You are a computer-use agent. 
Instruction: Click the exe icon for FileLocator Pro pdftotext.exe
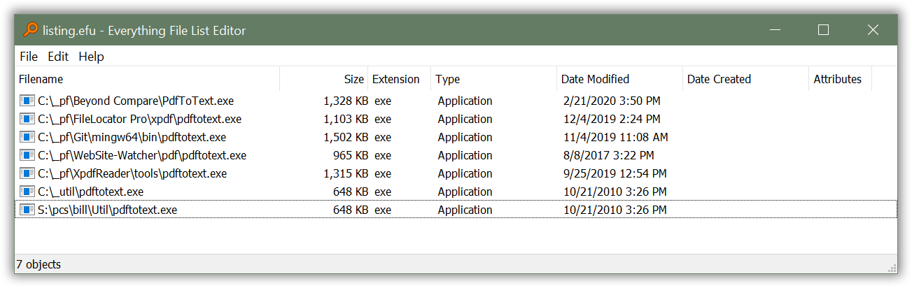coord(27,119)
